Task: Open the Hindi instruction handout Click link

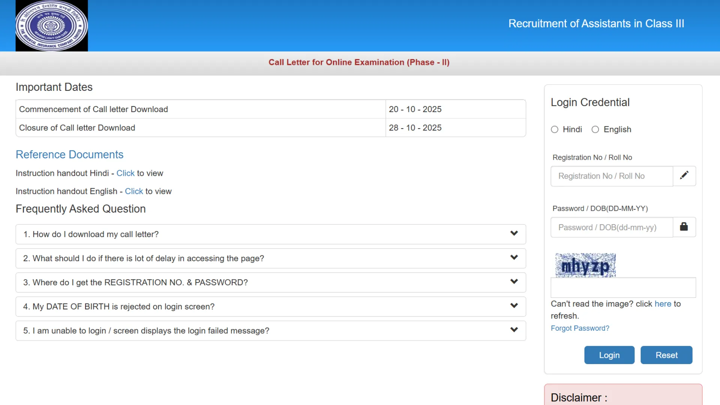Action: pyautogui.click(x=125, y=173)
